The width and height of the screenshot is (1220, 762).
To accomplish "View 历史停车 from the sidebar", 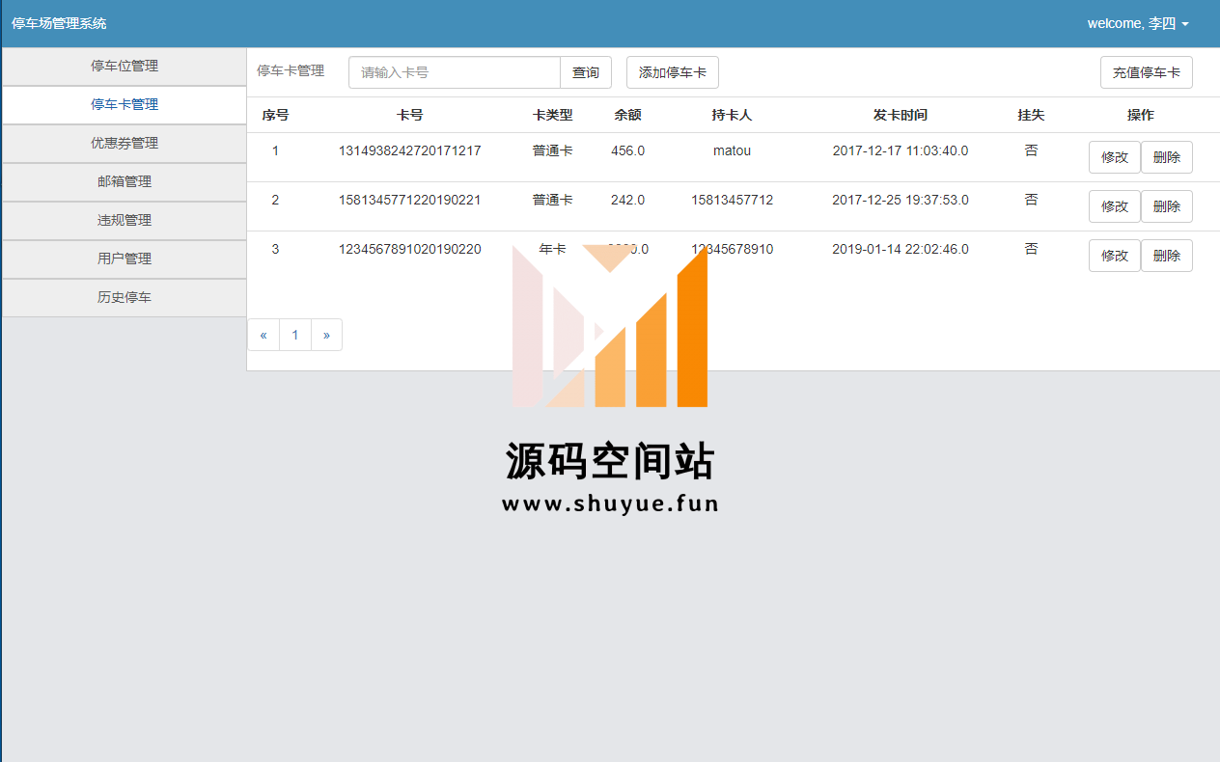I will point(125,298).
